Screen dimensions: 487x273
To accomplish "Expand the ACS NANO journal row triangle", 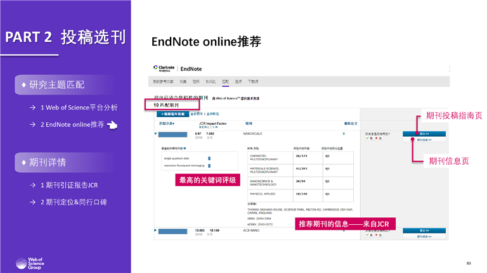I will (155, 231).
